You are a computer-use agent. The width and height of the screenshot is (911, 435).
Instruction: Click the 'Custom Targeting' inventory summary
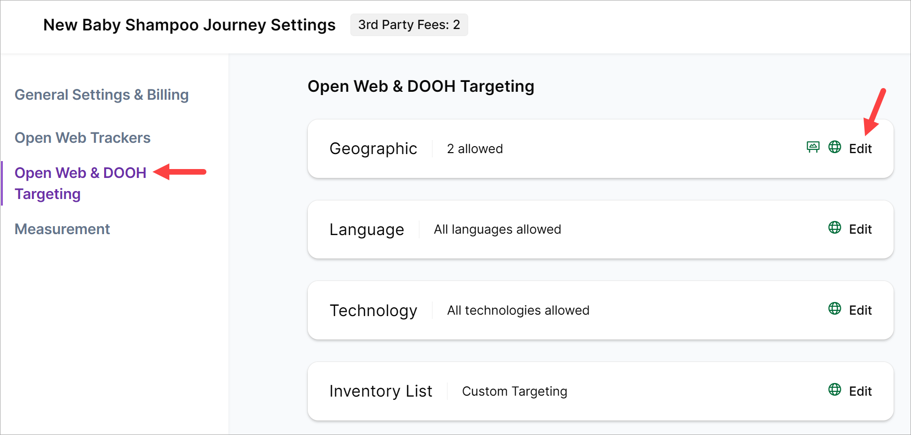click(514, 391)
